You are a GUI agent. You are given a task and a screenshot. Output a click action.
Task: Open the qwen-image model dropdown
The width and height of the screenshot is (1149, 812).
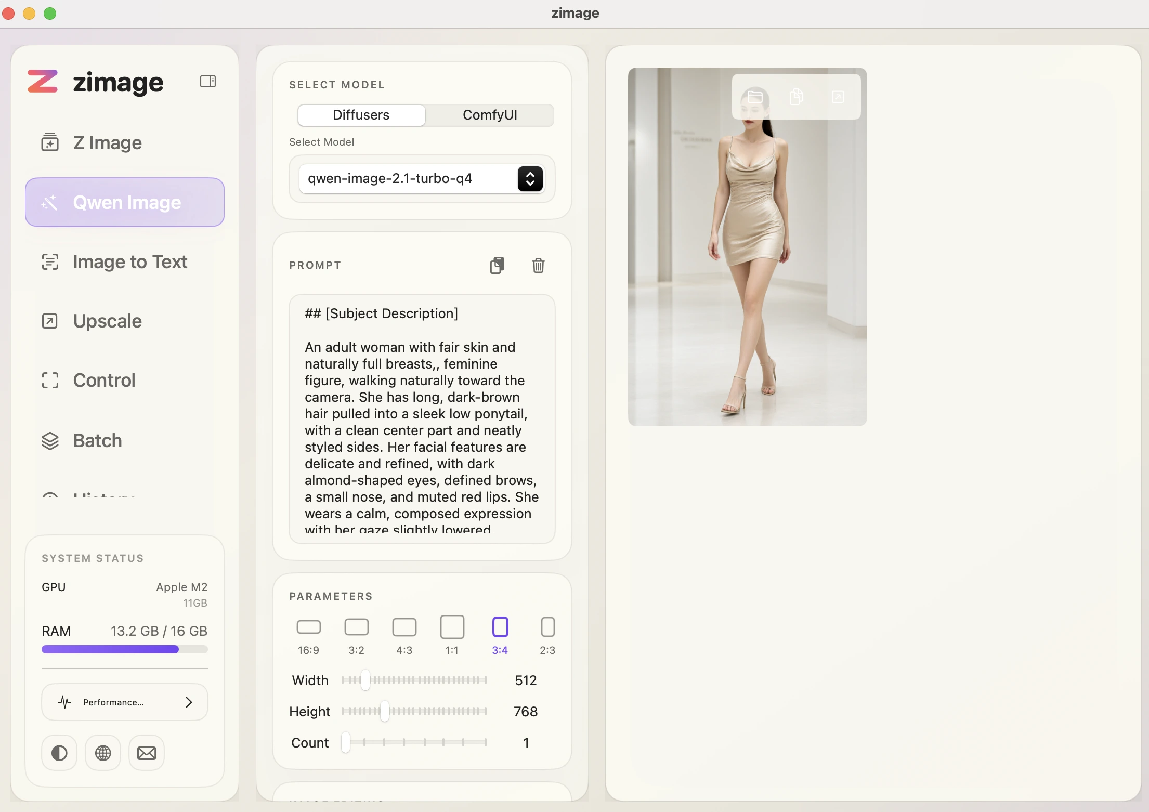click(x=422, y=179)
